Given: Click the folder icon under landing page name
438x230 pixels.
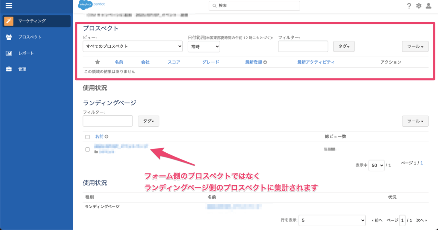Looking at the screenshot, I should (96, 152).
